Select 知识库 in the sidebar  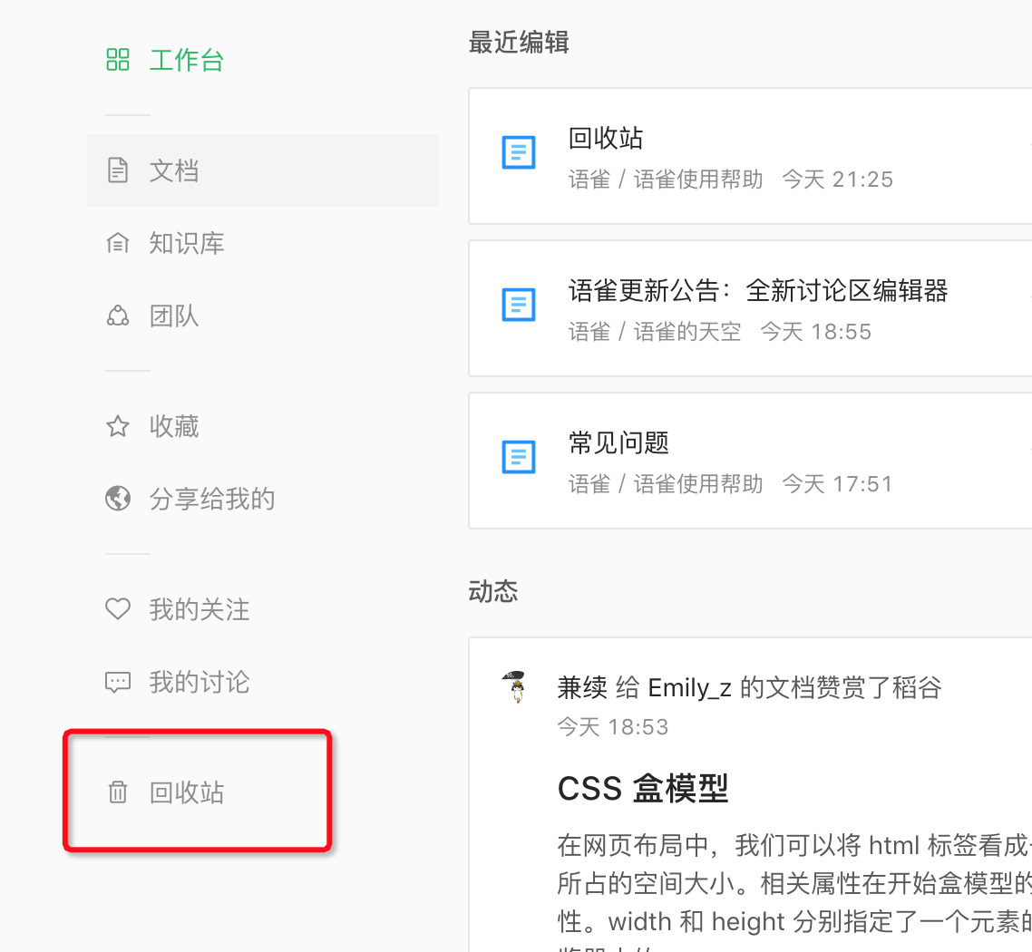[187, 243]
